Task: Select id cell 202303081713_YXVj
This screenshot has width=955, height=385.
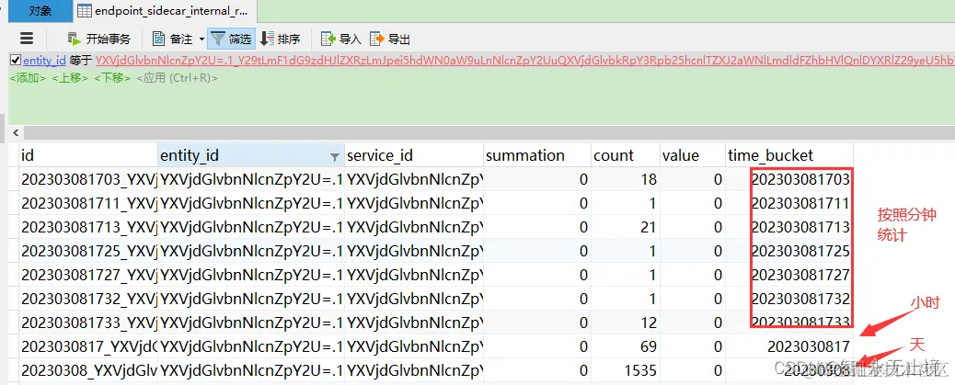Action: (x=88, y=228)
